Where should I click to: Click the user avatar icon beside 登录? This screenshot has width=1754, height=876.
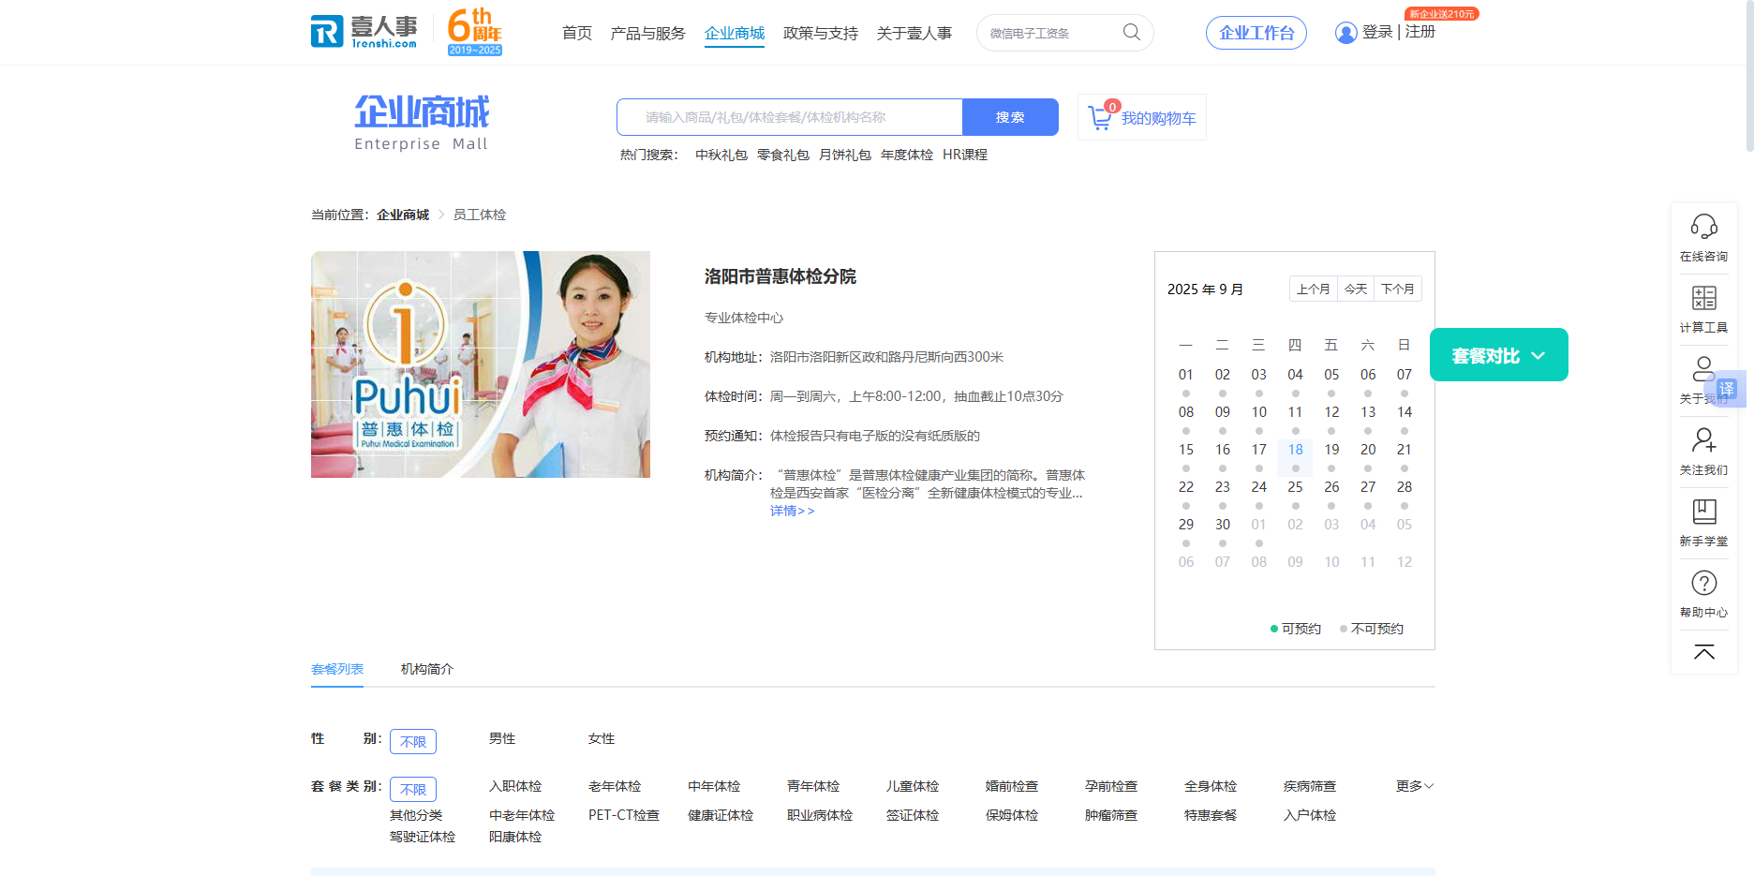pyautogui.click(x=1345, y=33)
